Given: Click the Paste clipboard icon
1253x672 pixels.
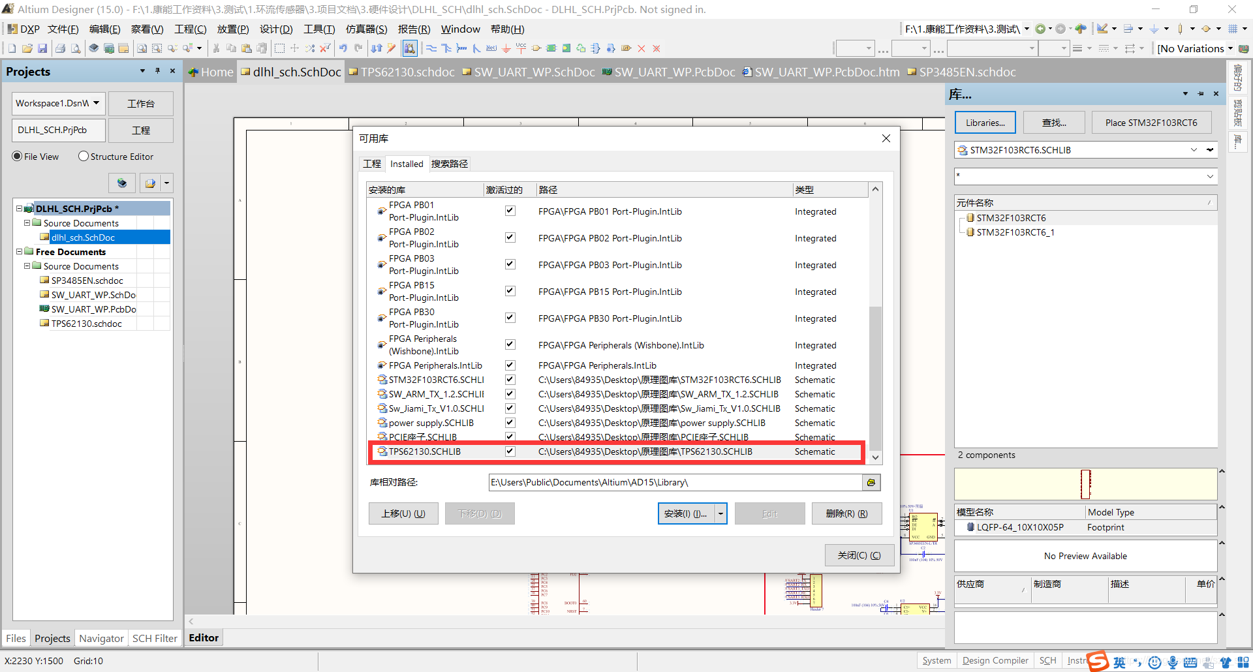Looking at the screenshot, I should coord(246,48).
